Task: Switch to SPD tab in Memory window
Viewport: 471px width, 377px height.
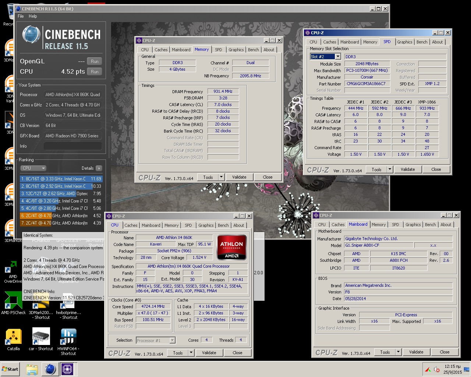Action: (219, 50)
